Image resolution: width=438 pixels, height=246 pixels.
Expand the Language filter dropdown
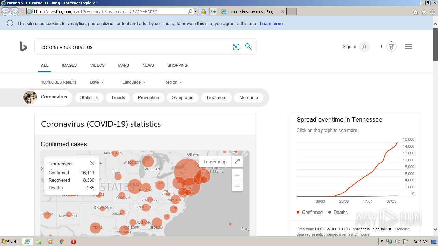click(134, 82)
